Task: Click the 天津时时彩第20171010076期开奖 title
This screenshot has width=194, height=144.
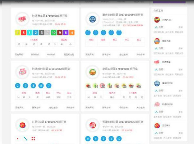Action: (x=123, y=122)
